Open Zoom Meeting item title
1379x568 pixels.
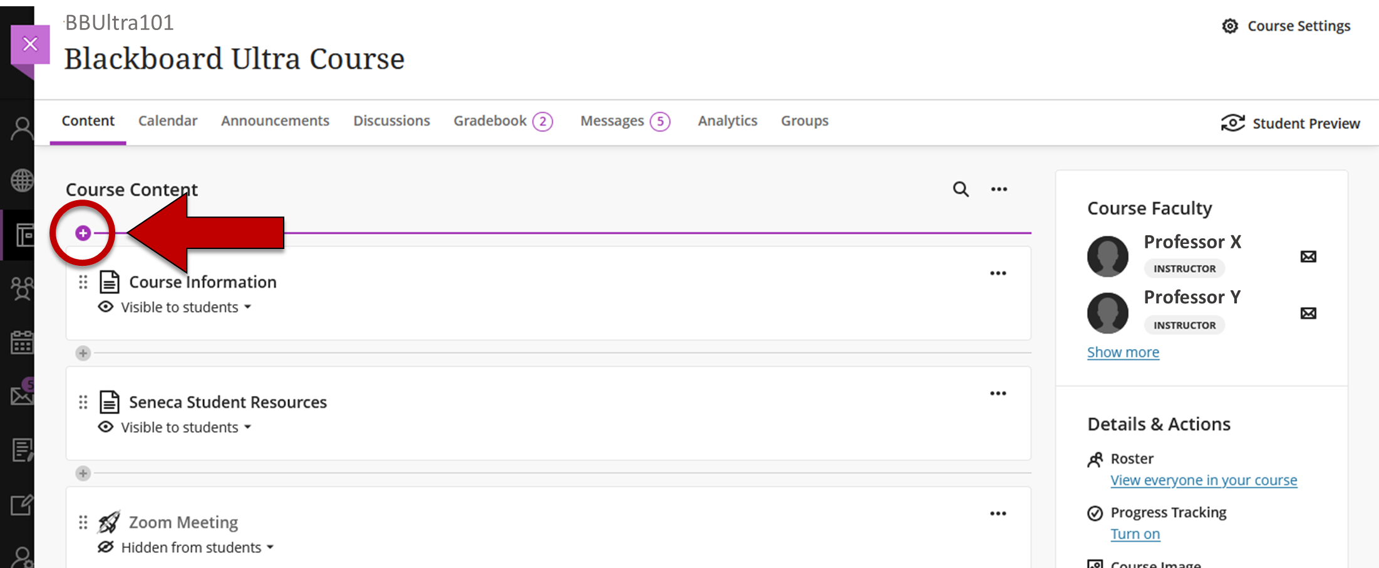click(x=183, y=522)
